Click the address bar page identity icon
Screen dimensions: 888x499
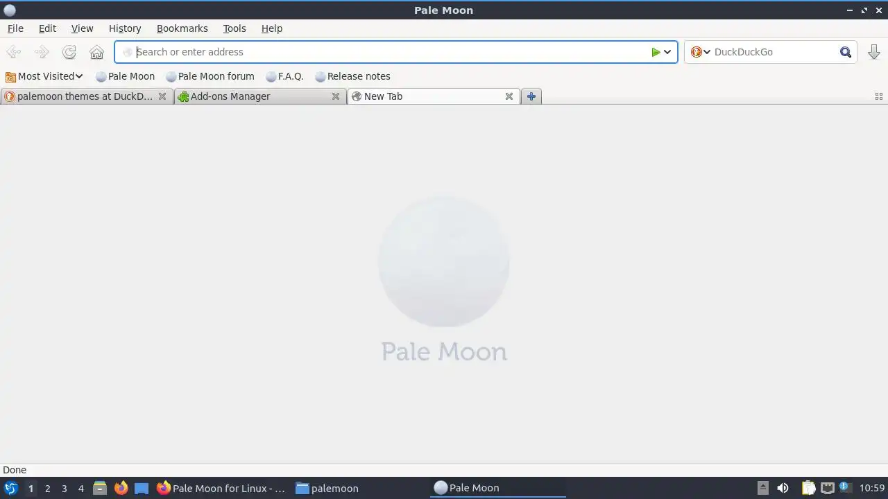(x=127, y=52)
